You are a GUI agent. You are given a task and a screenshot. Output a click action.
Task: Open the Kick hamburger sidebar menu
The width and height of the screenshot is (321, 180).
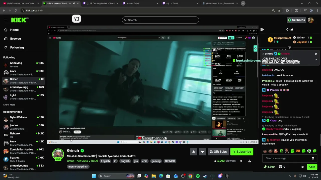click(6, 20)
